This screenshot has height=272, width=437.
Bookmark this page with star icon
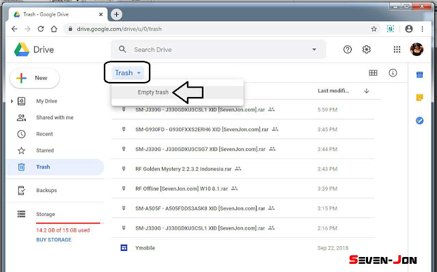coord(374,29)
